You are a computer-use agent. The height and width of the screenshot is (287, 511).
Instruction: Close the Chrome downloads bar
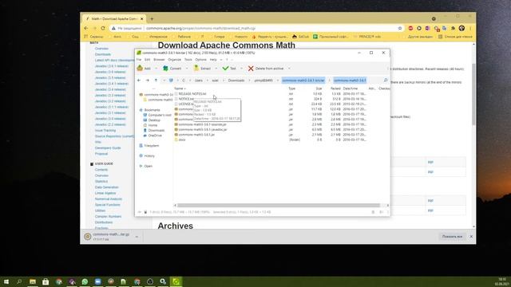point(471,237)
